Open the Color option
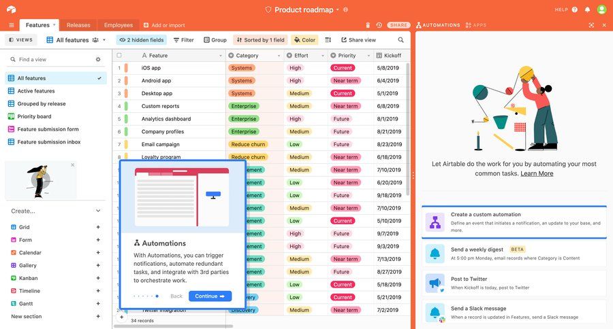This screenshot has width=613, height=329. click(x=304, y=40)
